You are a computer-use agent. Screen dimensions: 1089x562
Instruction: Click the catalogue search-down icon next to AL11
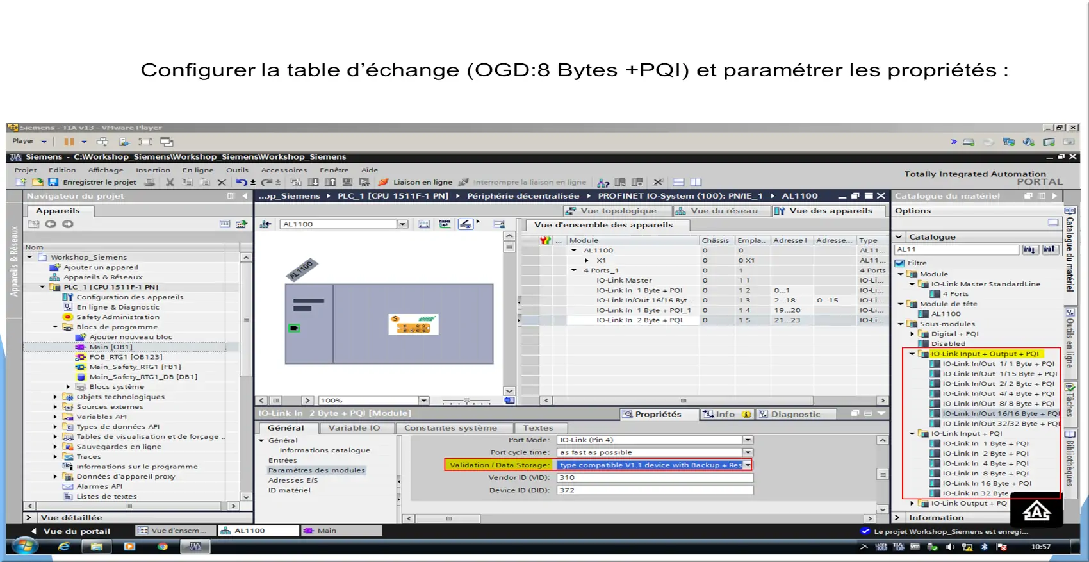coord(1029,249)
